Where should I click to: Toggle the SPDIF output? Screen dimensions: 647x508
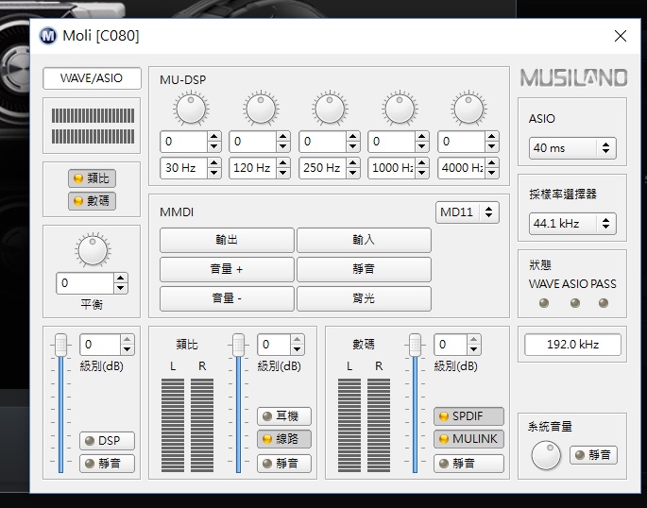tap(468, 416)
